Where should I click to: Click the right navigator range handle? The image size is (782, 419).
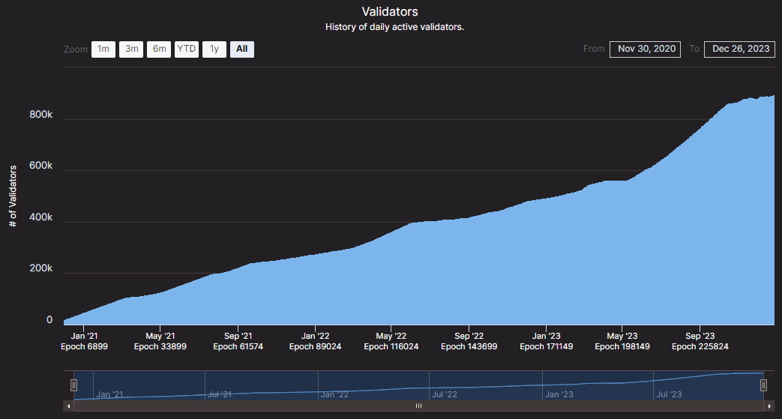coord(763,385)
